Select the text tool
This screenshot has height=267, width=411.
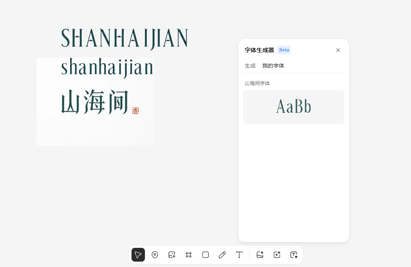coord(239,255)
